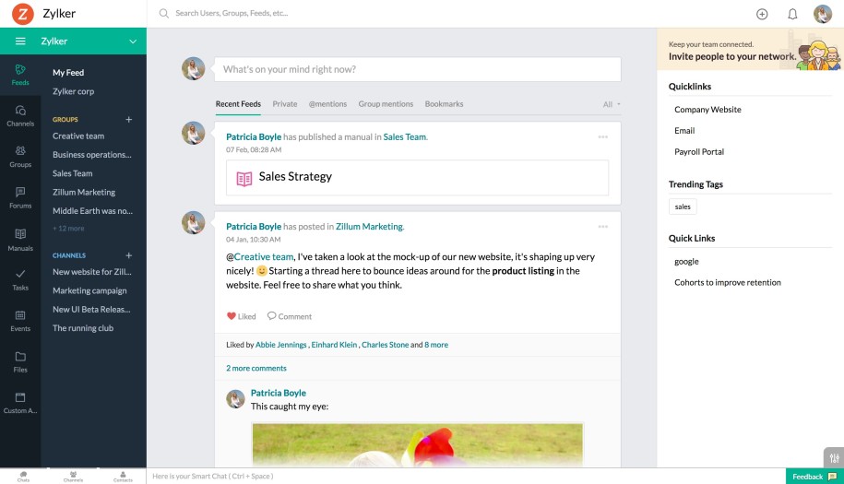Expand the +12 more groups
844x484 pixels.
[68, 229]
